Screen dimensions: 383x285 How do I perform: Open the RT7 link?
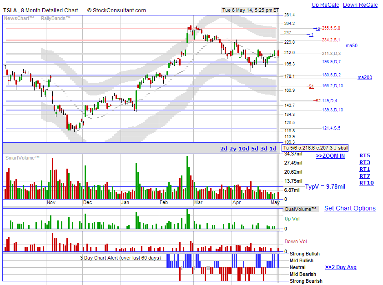click(365, 176)
